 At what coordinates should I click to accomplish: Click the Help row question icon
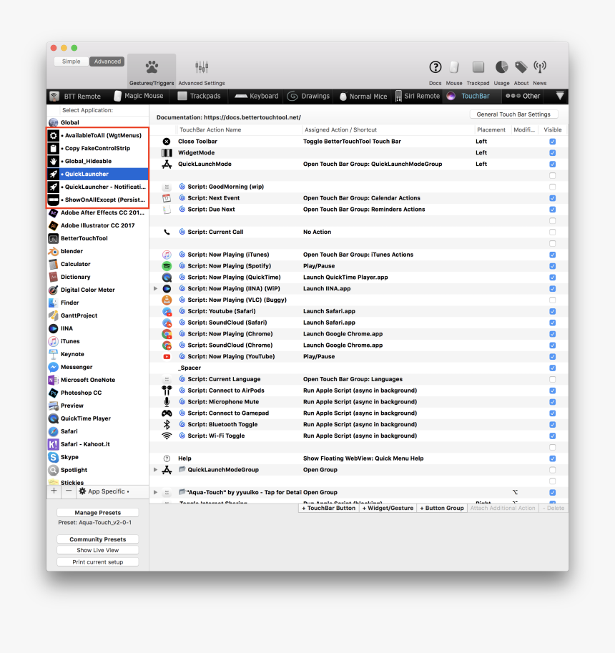[x=167, y=458]
